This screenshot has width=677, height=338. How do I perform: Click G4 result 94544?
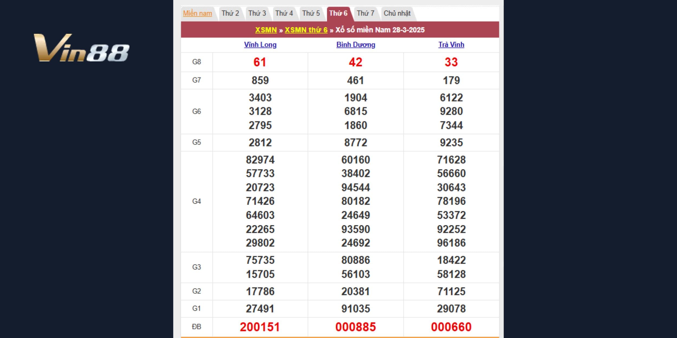[356, 188]
